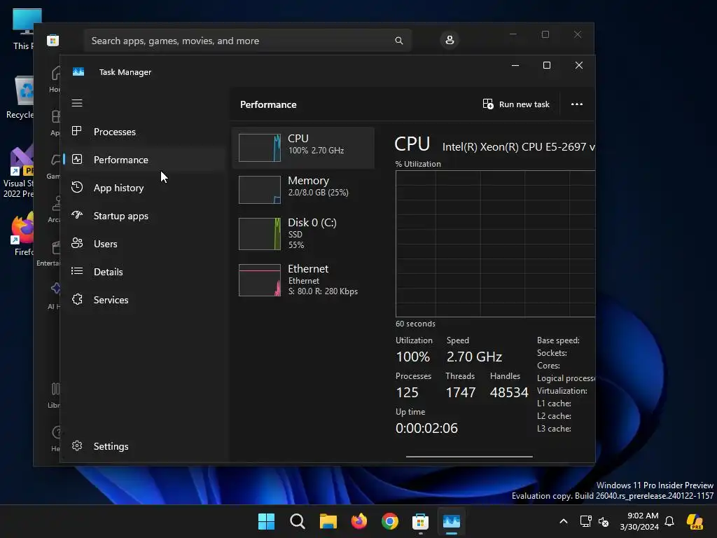Click the horizontal scrollbar under CPU stats
Viewport: 717px width, 538px height.
coord(469,457)
